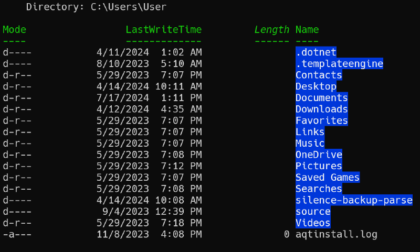420x252 pixels.
Task: Click the Pictures folder name
Action: pyautogui.click(x=319, y=166)
